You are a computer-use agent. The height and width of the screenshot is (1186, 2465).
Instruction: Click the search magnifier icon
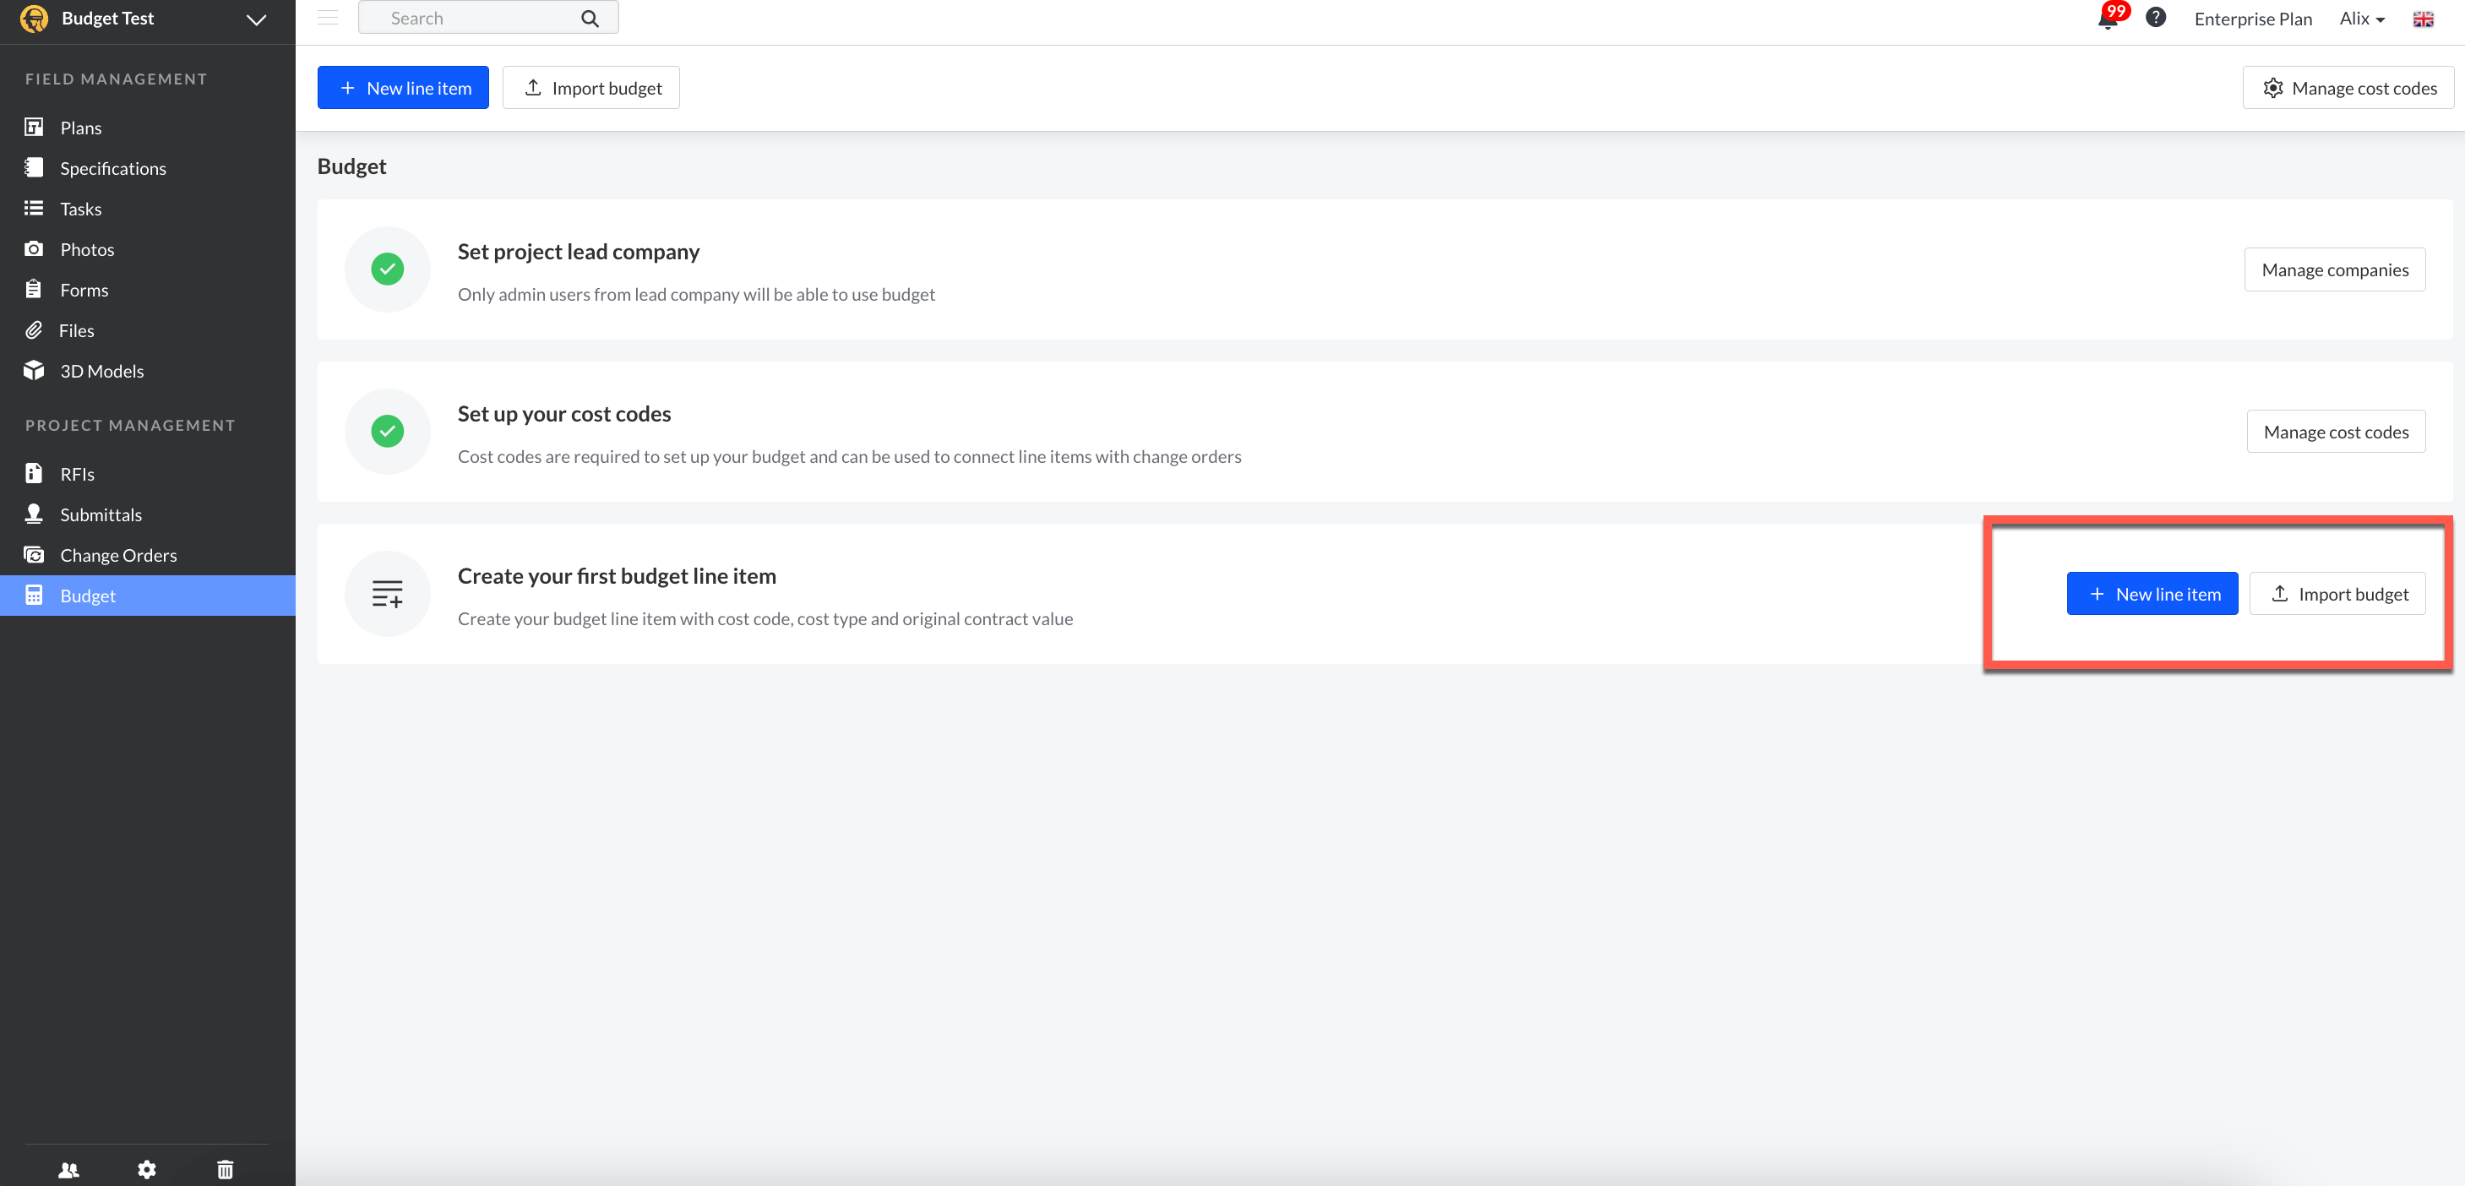pyautogui.click(x=590, y=19)
